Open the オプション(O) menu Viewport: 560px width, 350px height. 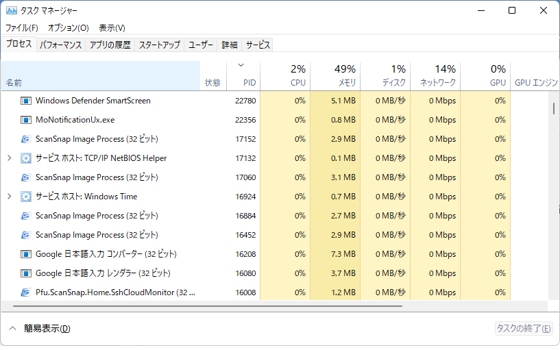click(x=69, y=28)
